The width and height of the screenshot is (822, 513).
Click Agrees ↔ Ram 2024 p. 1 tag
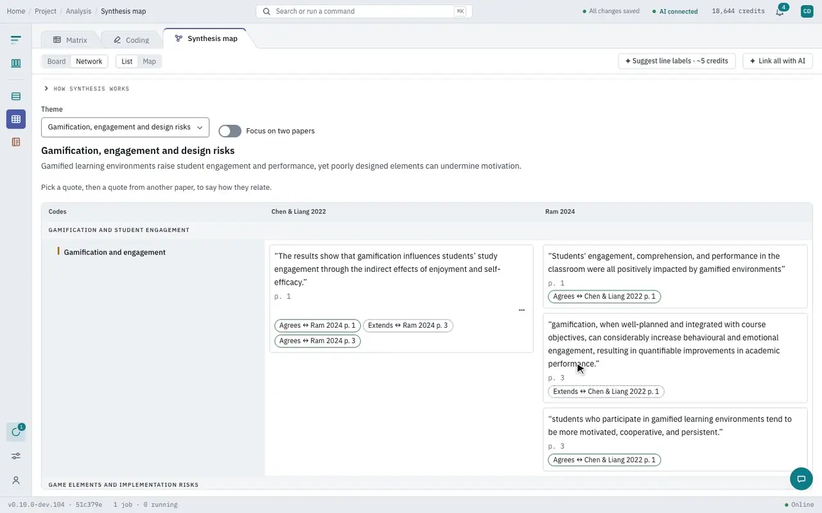coord(317,326)
